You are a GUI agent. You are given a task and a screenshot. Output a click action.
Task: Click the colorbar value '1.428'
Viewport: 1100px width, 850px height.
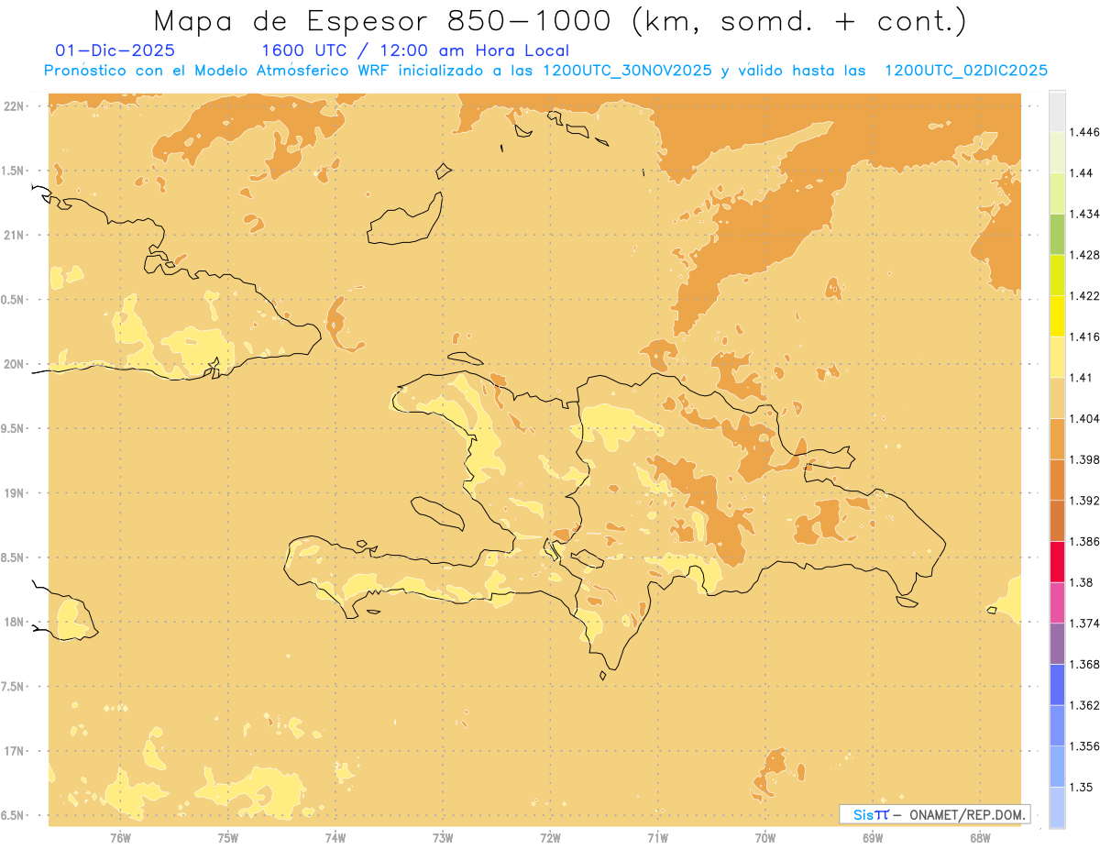coord(1085,255)
